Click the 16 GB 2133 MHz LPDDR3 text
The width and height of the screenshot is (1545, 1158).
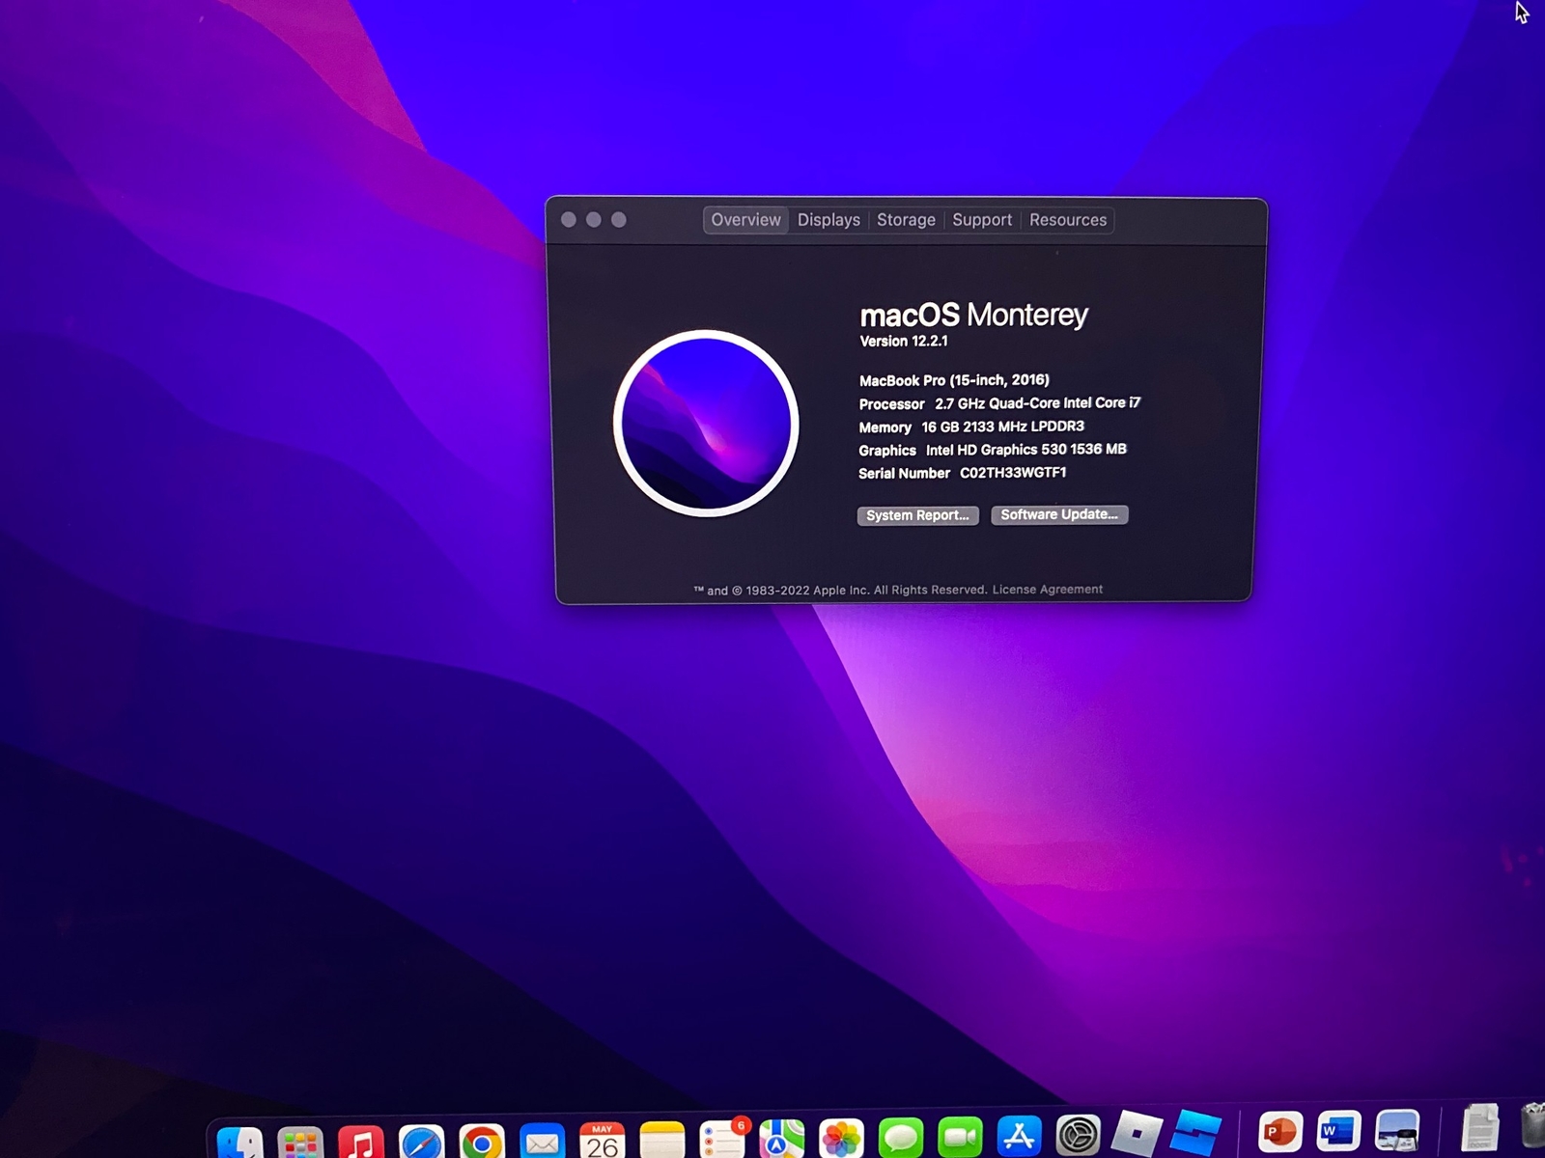click(1002, 427)
